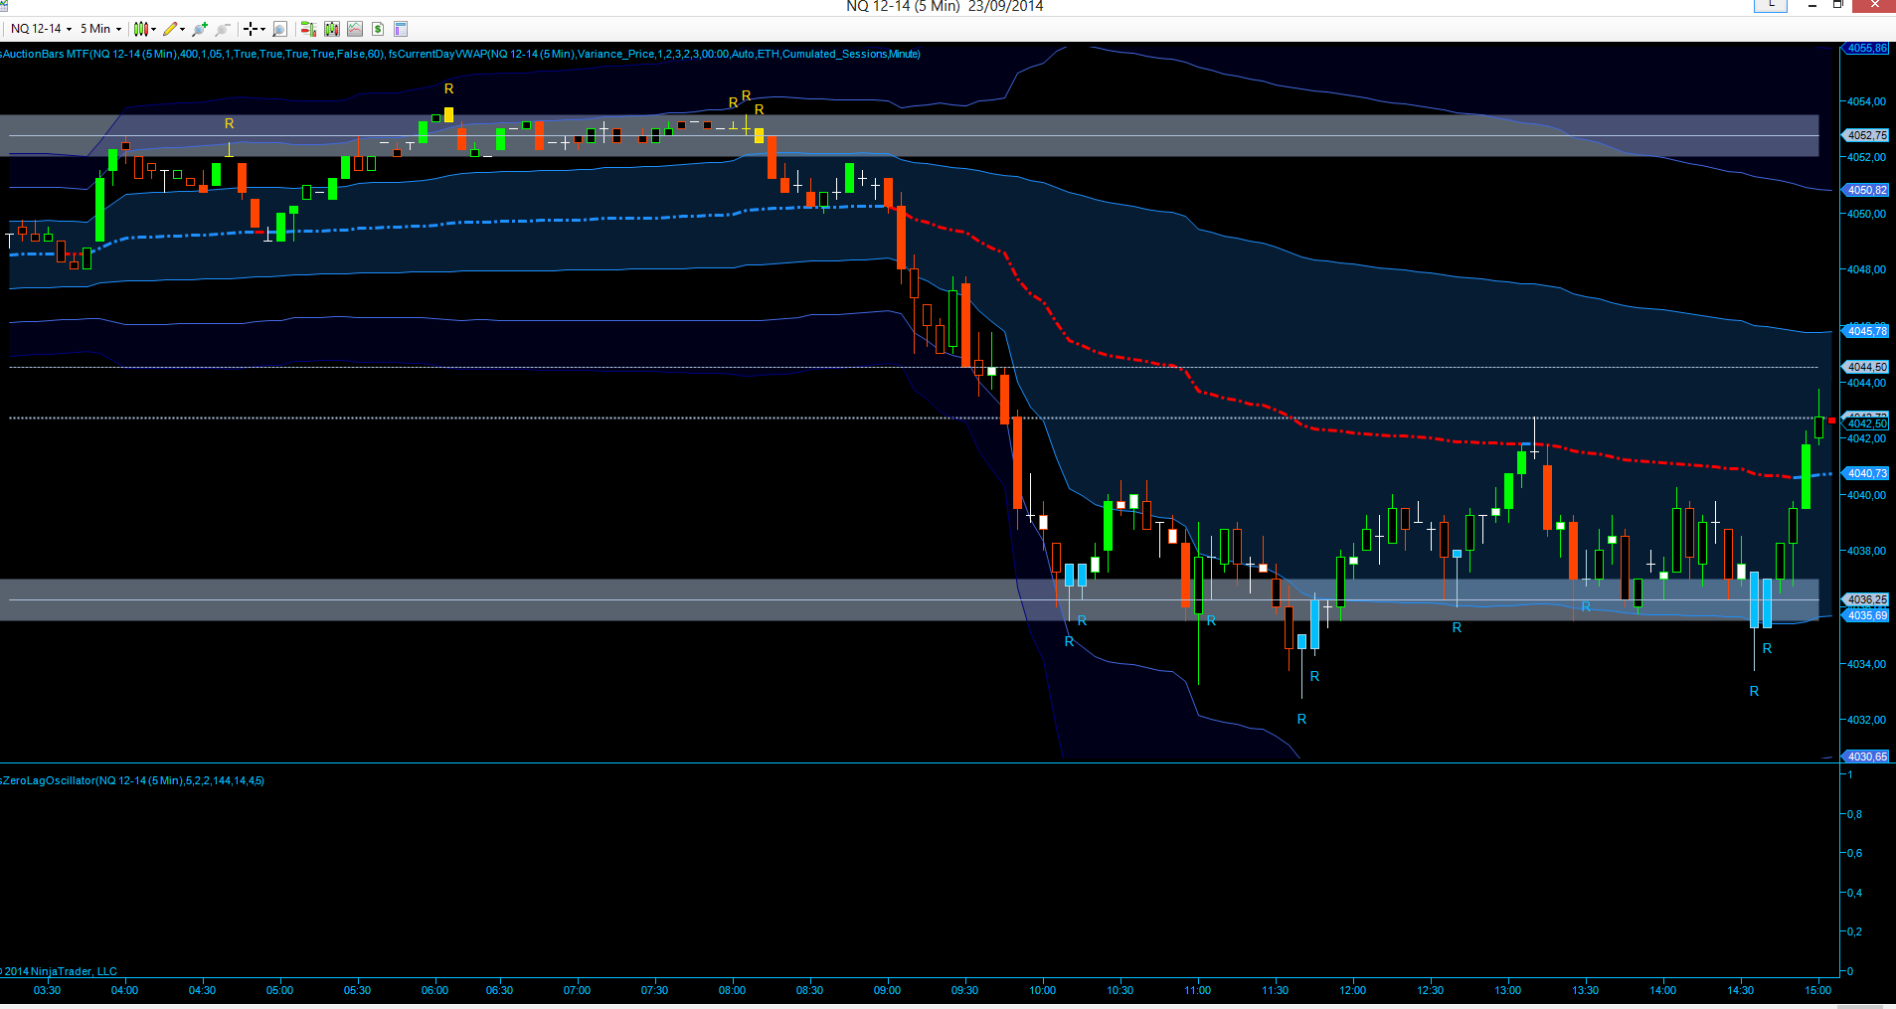Open the NQ 12-14 instrument dropdown

tap(41, 29)
